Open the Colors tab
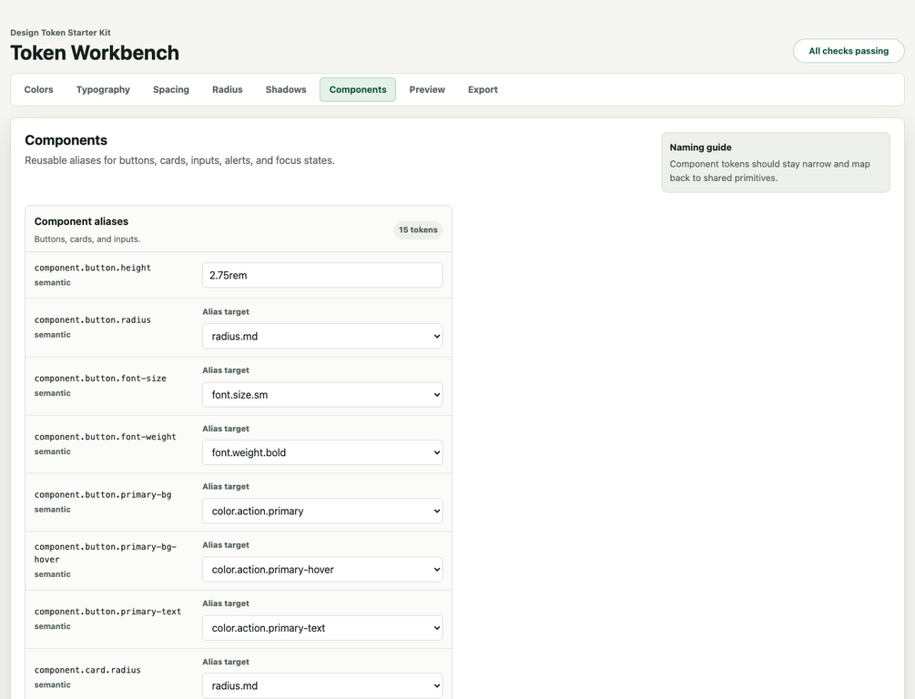915x699 pixels. 38,90
